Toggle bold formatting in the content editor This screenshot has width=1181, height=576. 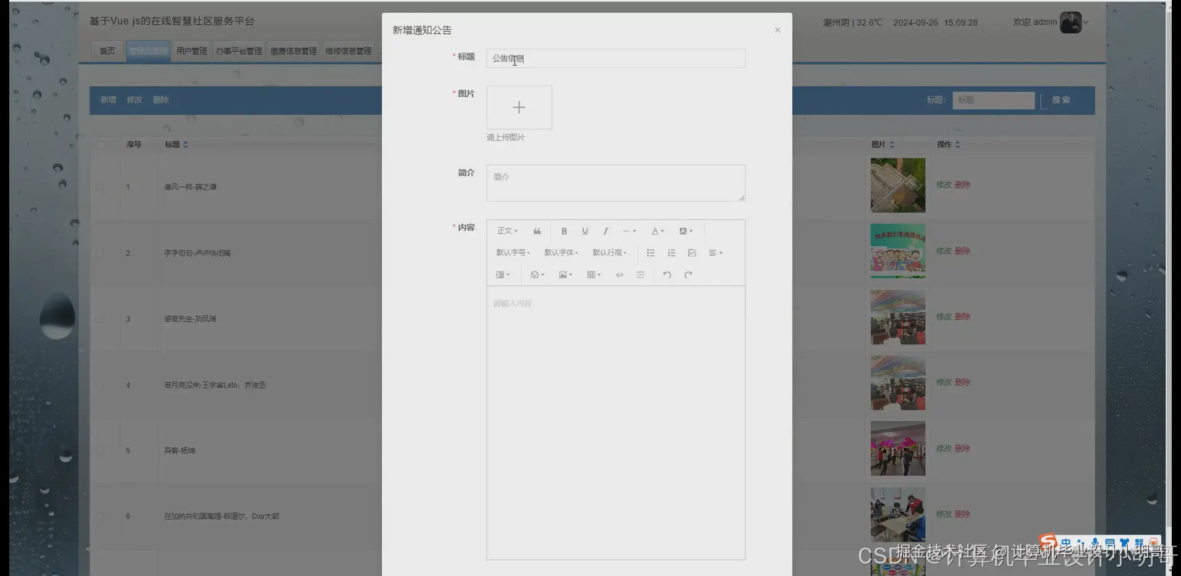click(564, 230)
